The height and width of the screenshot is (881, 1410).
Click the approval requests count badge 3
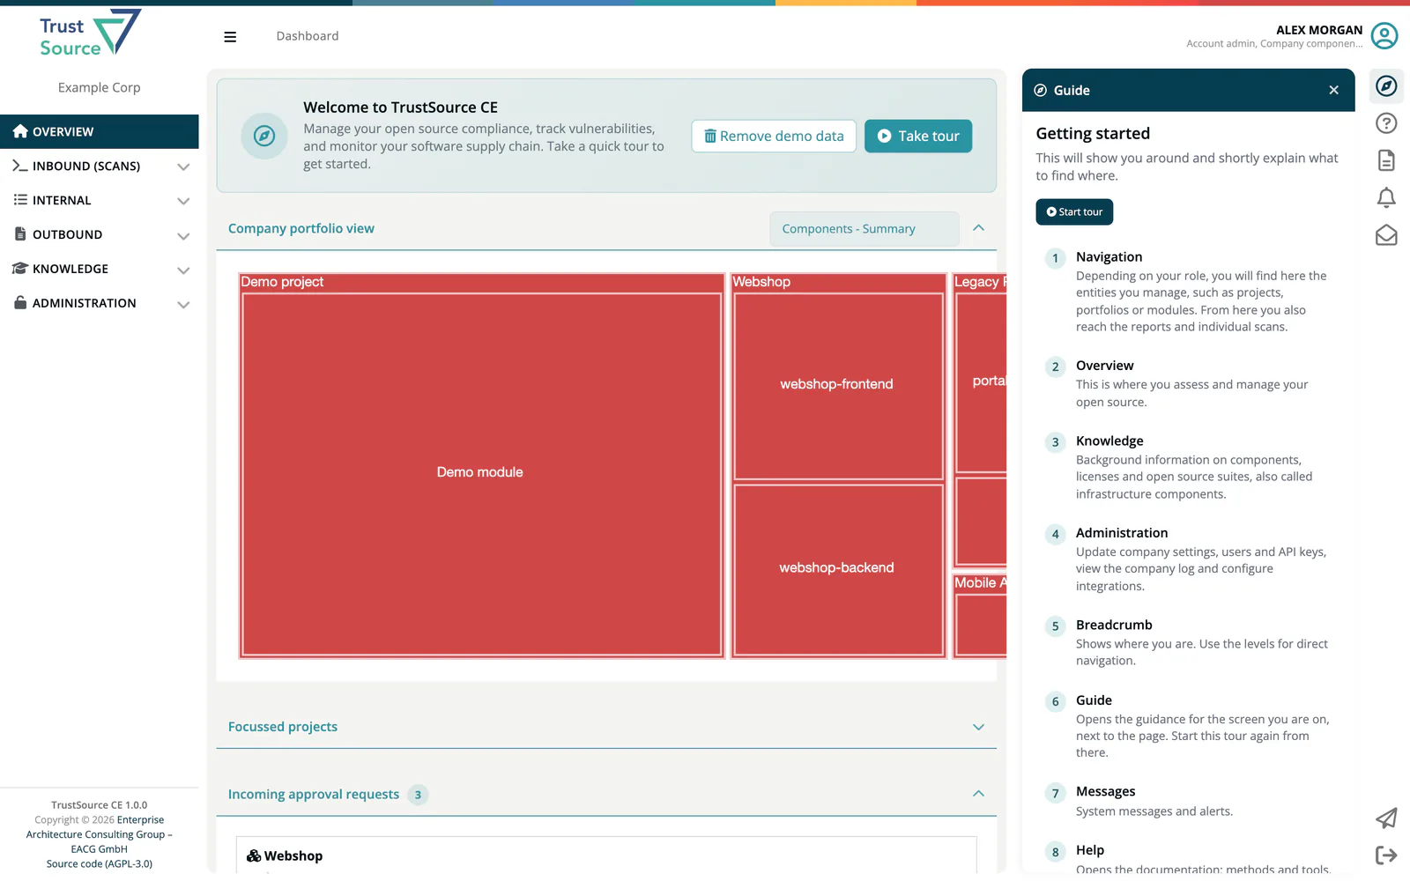point(418,795)
